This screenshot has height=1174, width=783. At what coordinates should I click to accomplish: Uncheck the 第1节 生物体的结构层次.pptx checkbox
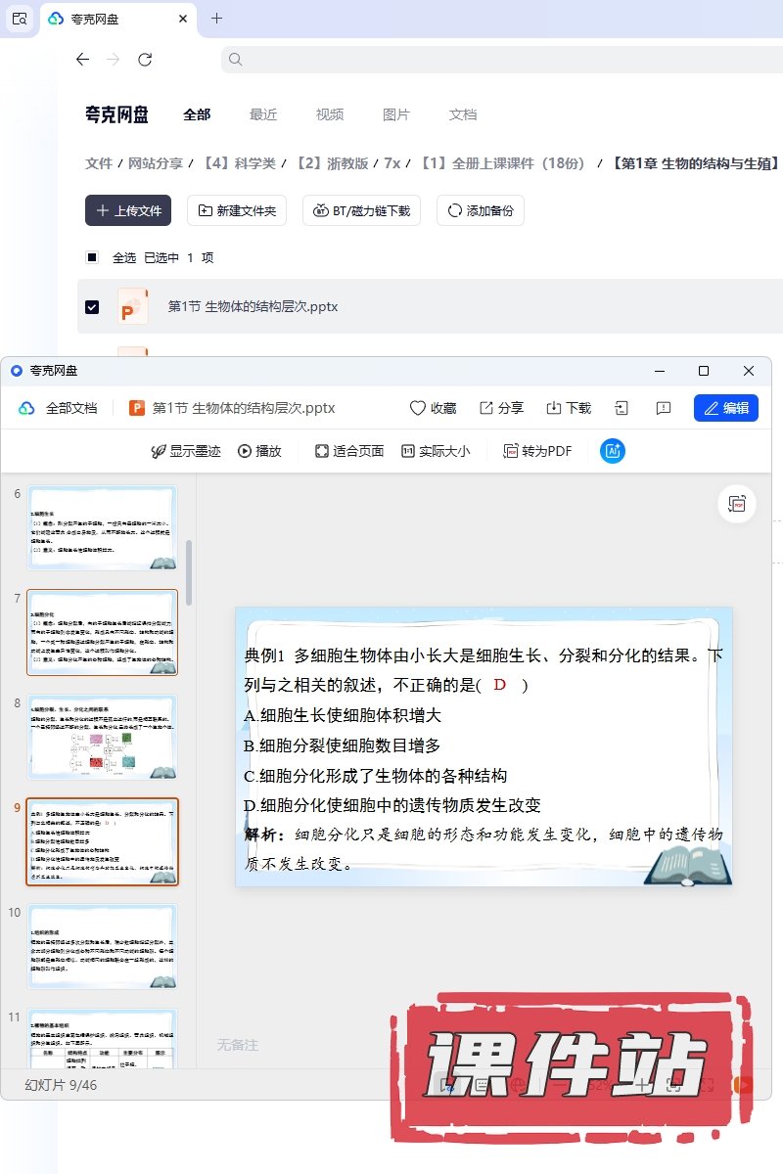(x=92, y=306)
